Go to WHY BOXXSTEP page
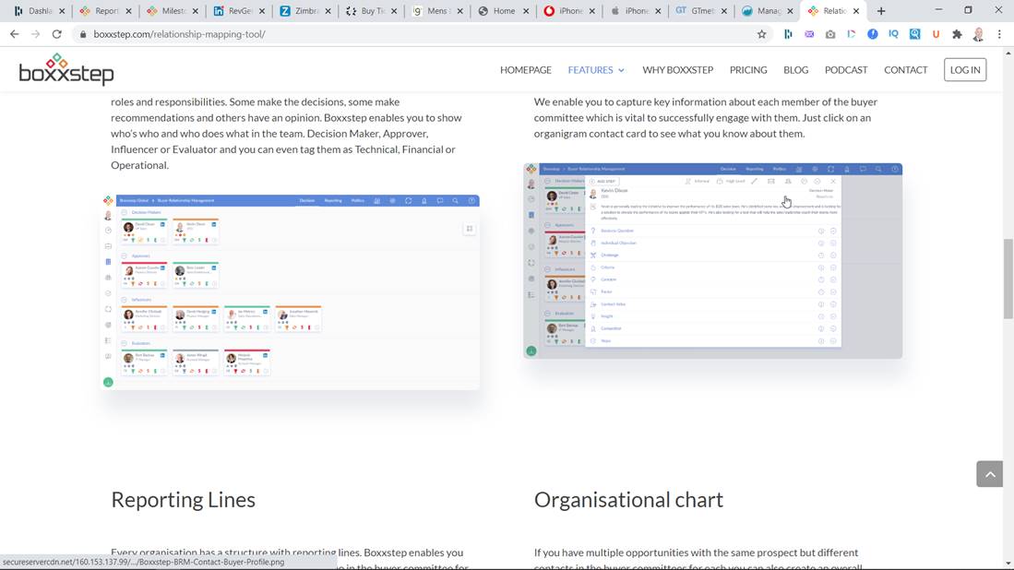Image resolution: width=1014 pixels, height=570 pixels. [x=677, y=70]
